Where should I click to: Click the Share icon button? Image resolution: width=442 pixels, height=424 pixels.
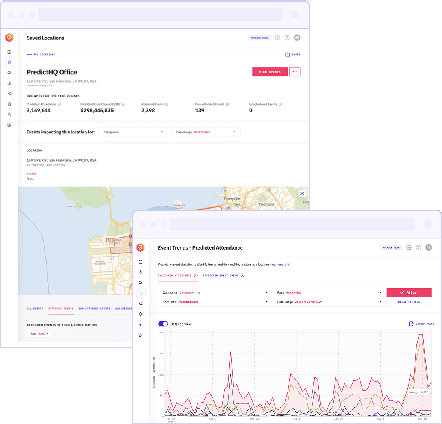292,55
